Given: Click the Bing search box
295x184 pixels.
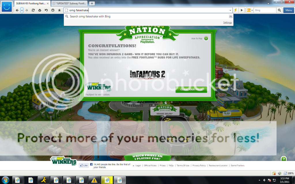Looking at the screenshot, I should click(x=265, y=10).
